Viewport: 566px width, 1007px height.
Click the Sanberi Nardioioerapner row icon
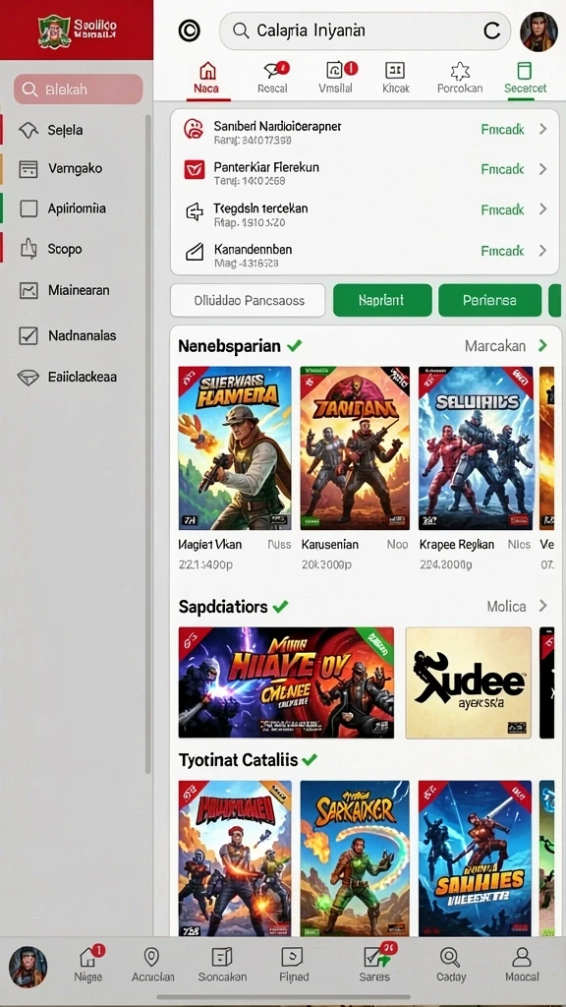click(194, 129)
